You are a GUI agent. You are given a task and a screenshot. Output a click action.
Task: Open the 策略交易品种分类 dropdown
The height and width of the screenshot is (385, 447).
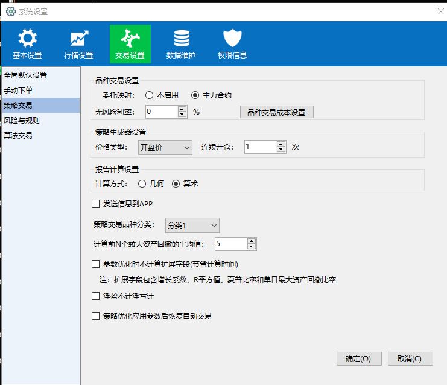click(x=191, y=225)
